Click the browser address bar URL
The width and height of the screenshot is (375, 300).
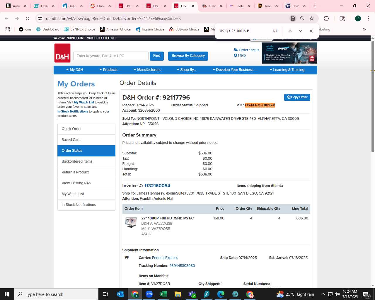(113, 18)
